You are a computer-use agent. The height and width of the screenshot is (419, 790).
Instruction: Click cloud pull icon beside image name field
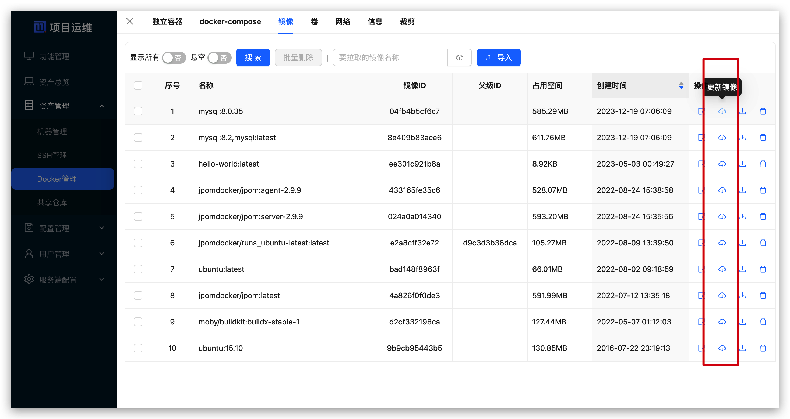pos(459,57)
